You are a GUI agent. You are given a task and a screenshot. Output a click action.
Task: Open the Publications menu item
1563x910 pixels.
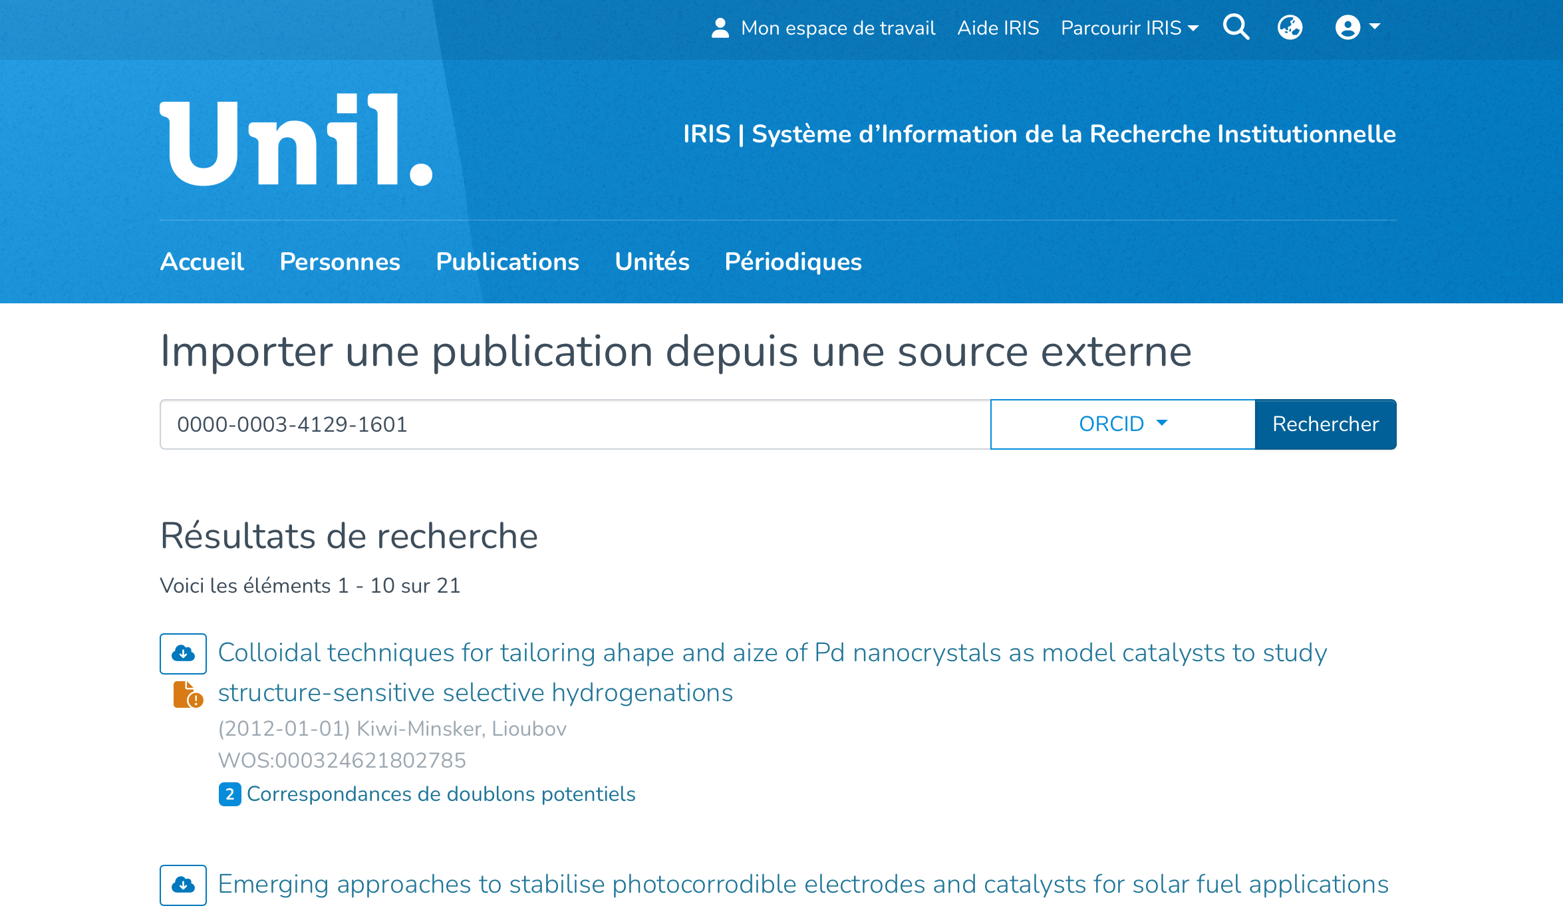[x=507, y=262]
